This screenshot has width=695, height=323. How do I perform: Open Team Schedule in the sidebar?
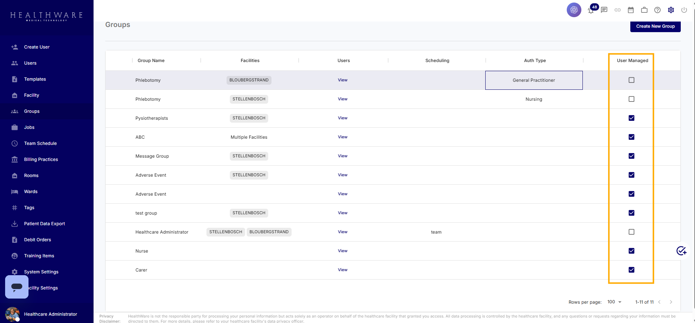coord(40,143)
